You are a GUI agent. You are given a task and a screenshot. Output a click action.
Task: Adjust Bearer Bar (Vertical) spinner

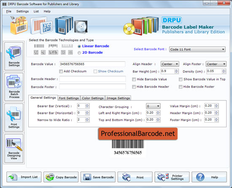pyautogui.click(x=87, y=106)
